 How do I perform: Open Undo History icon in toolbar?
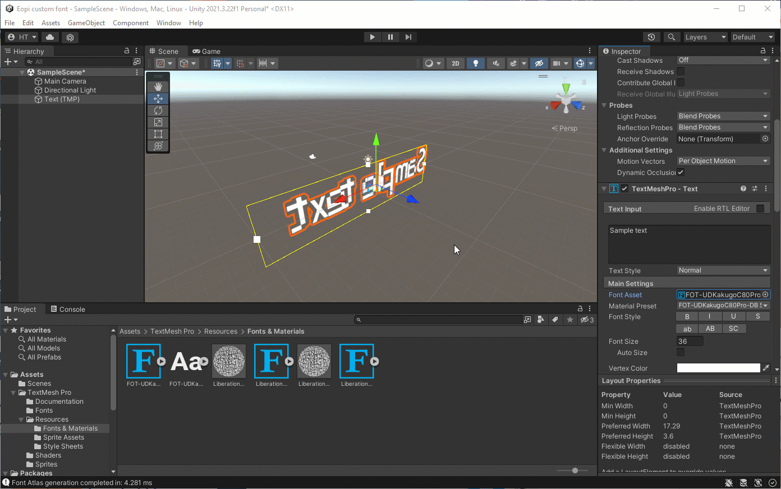tap(651, 37)
